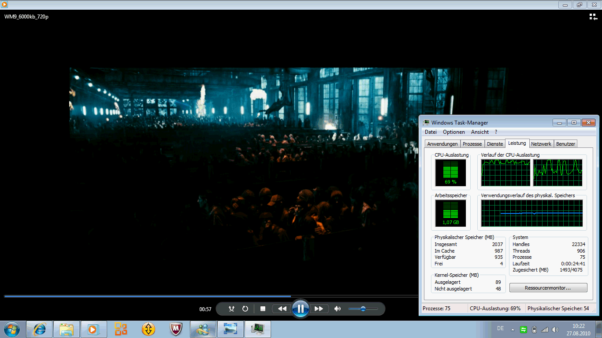Open Windows Explorer folder icon
This screenshot has width=602, height=338.
coord(67,329)
